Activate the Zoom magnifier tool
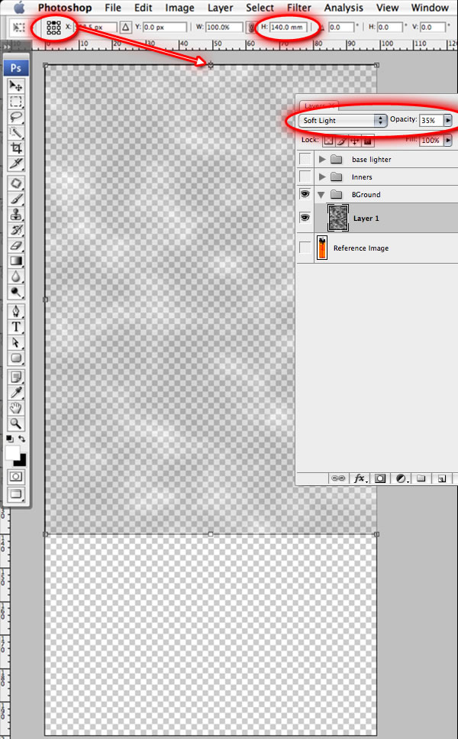Image resolution: width=458 pixels, height=739 pixels. click(x=15, y=423)
